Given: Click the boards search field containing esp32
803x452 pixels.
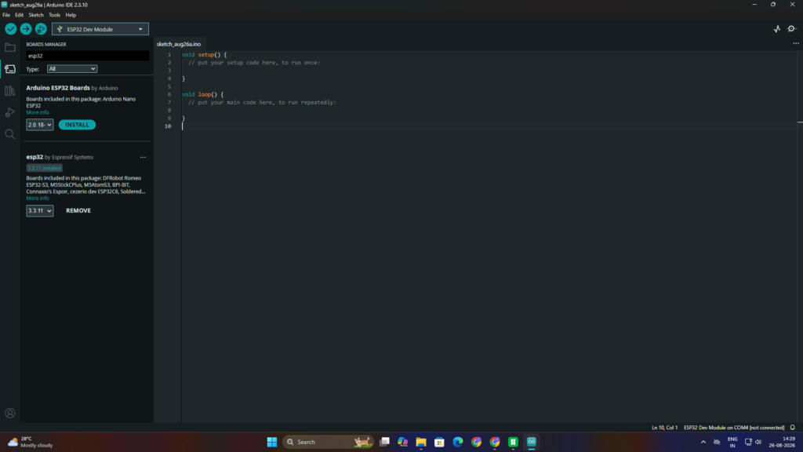Looking at the screenshot, I should [x=88, y=56].
